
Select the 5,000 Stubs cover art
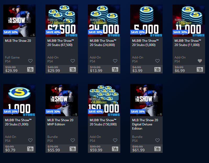point(146,21)
